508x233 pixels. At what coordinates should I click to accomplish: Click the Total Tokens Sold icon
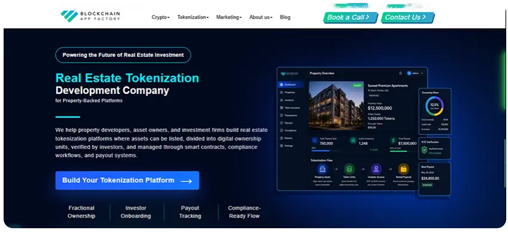point(314,140)
